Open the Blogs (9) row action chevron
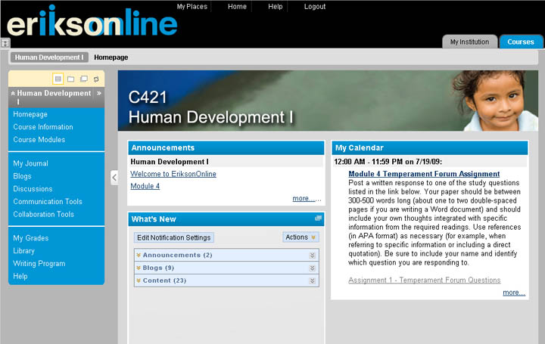Screen dimensions: 545x344 [312, 268]
